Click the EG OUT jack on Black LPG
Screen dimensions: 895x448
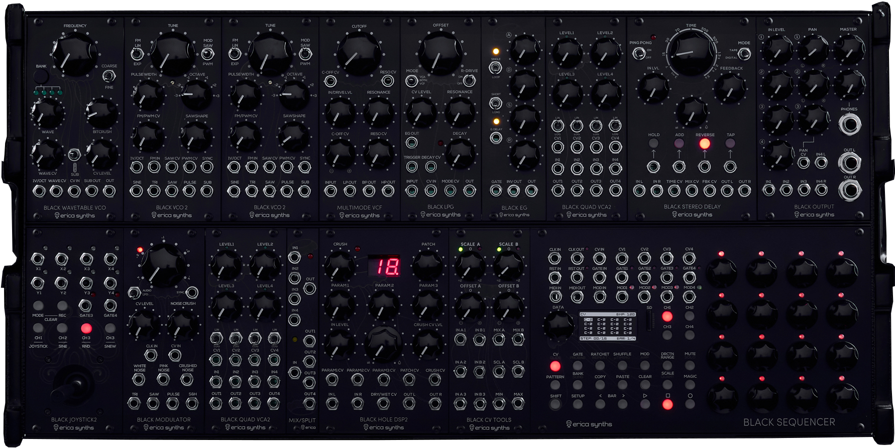tap(411, 143)
